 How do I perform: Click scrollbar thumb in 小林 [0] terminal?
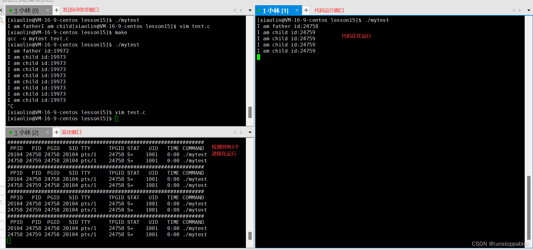coord(250,112)
